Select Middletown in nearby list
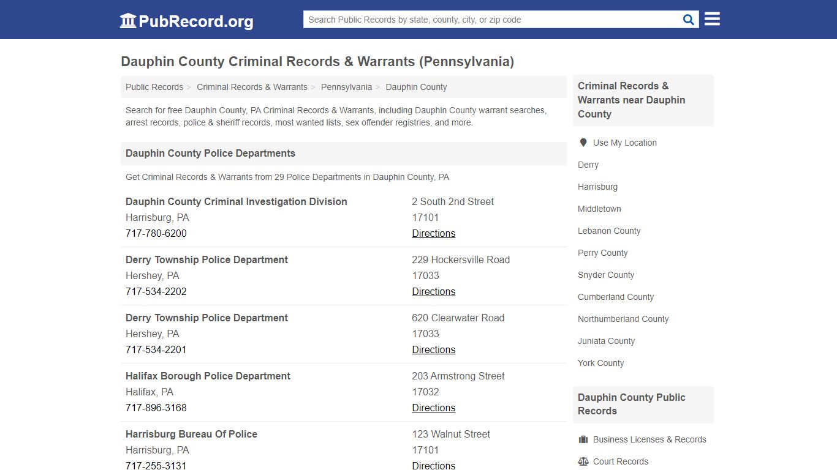Image resolution: width=837 pixels, height=470 pixels. (x=599, y=209)
